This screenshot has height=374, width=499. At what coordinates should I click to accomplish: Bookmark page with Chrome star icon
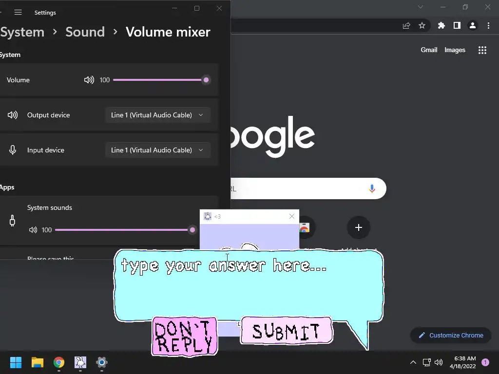(422, 25)
